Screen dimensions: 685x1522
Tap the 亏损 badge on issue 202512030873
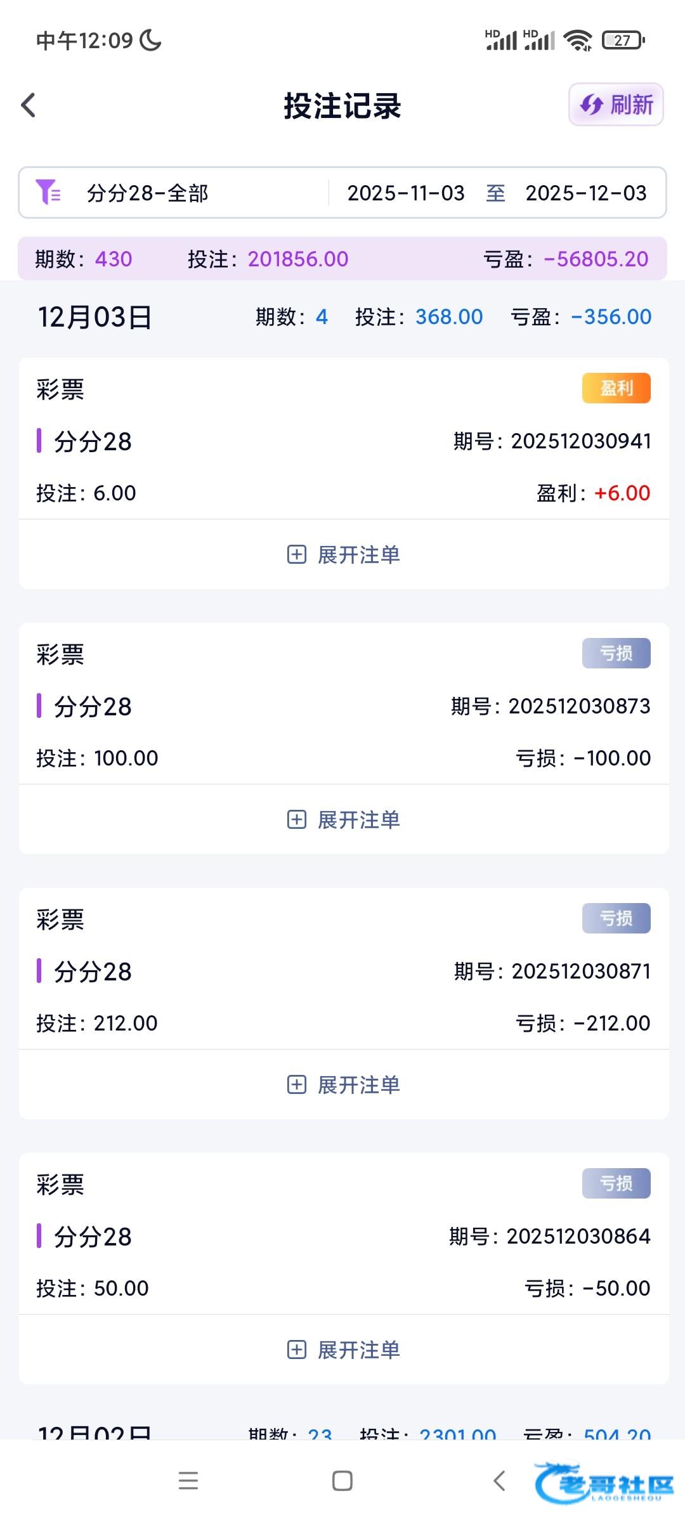click(616, 653)
